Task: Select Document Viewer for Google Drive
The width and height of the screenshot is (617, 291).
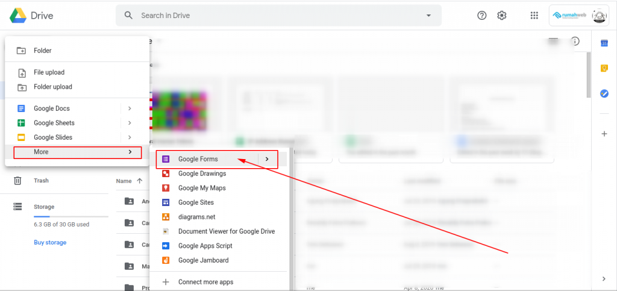Action: 218,231
